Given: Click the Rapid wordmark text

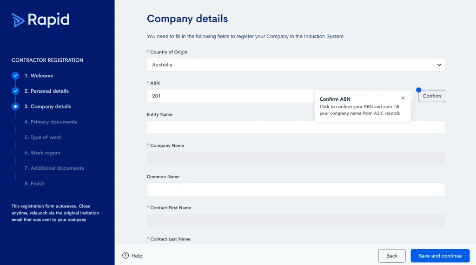Looking at the screenshot, I should pyautogui.click(x=48, y=19).
